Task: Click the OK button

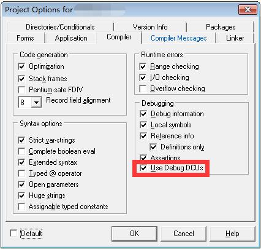Action: click(134, 234)
